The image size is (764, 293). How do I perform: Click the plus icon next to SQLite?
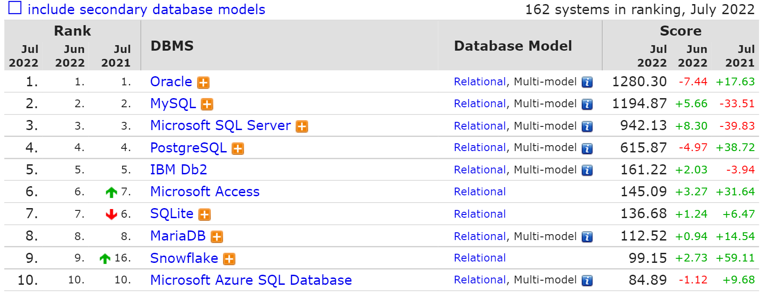pos(203,214)
